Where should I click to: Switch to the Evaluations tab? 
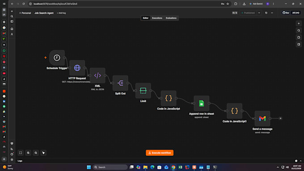click(171, 18)
